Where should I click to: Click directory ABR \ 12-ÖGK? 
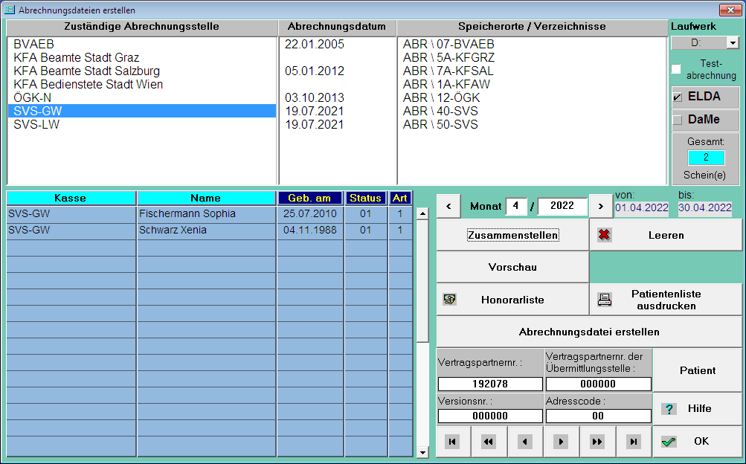pos(442,97)
